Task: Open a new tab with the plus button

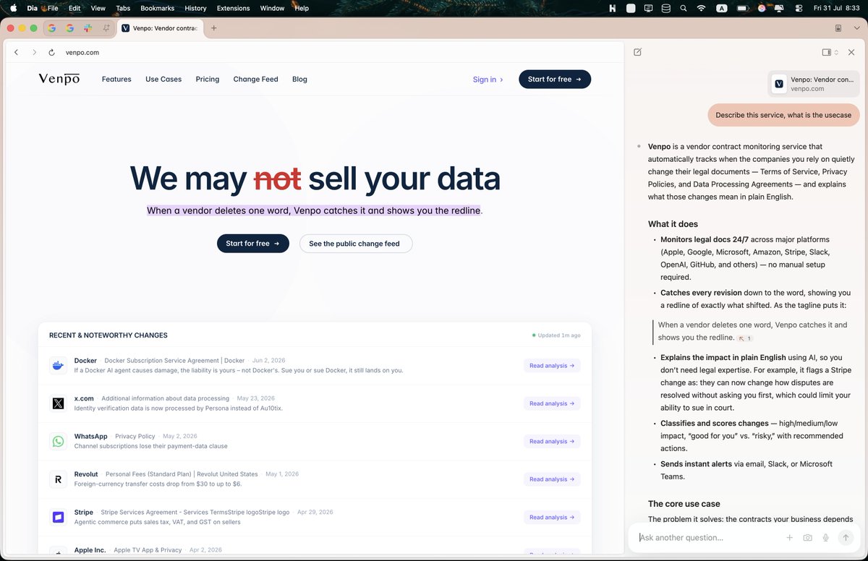Action: click(213, 28)
